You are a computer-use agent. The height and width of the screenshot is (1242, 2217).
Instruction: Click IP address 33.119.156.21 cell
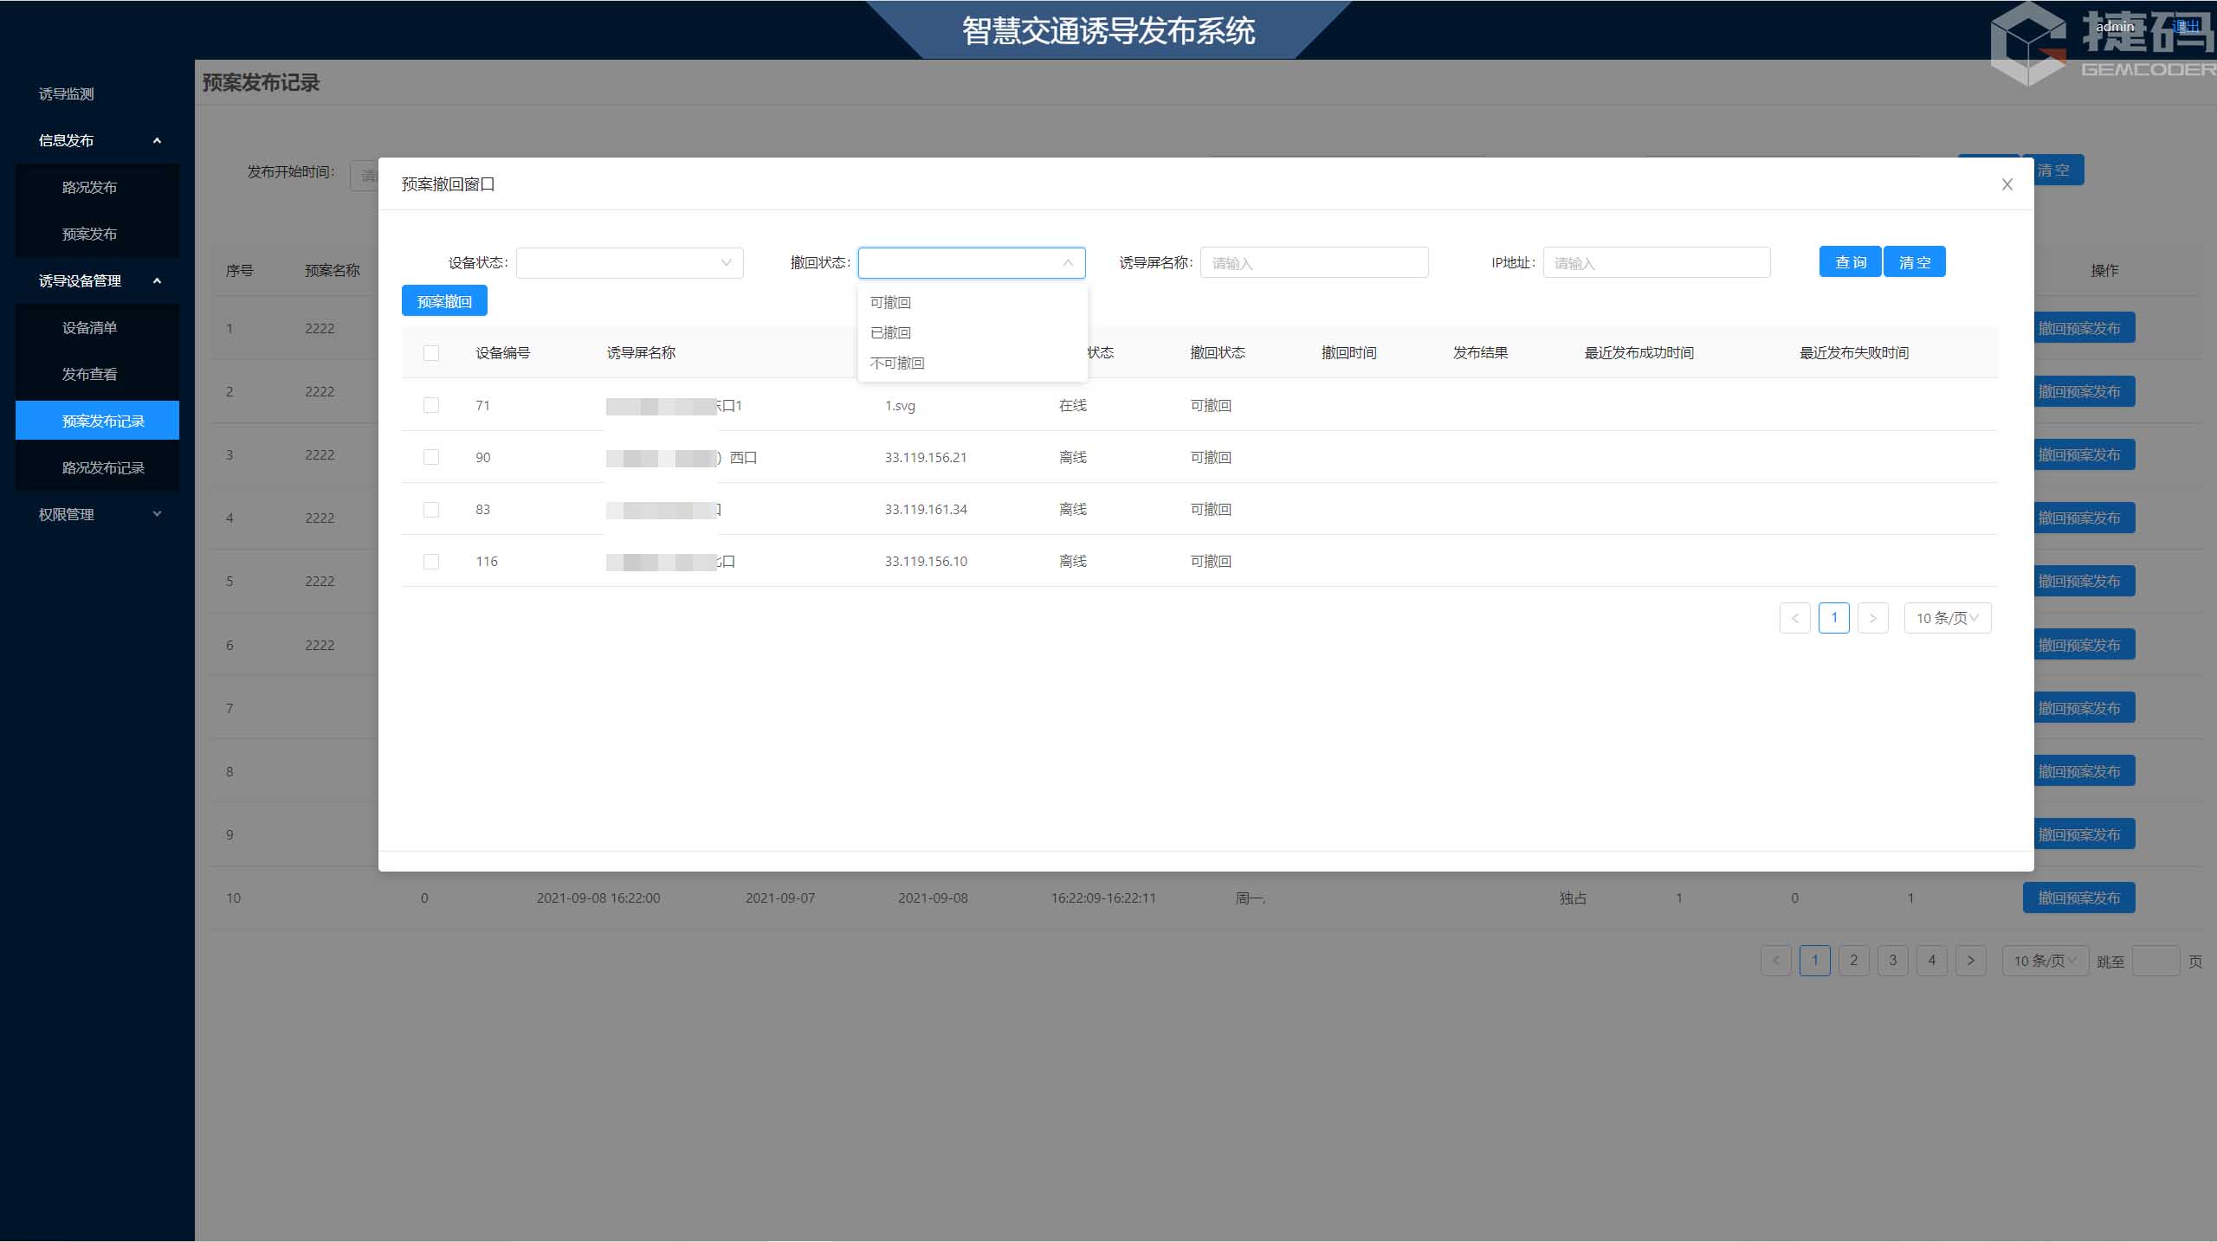click(x=926, y=457)
